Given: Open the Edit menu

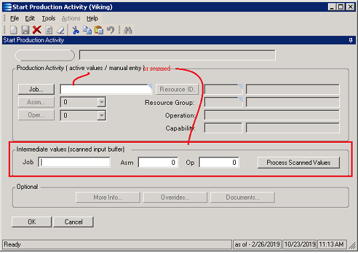Looking at the screenshot, I should click(30, 18).
